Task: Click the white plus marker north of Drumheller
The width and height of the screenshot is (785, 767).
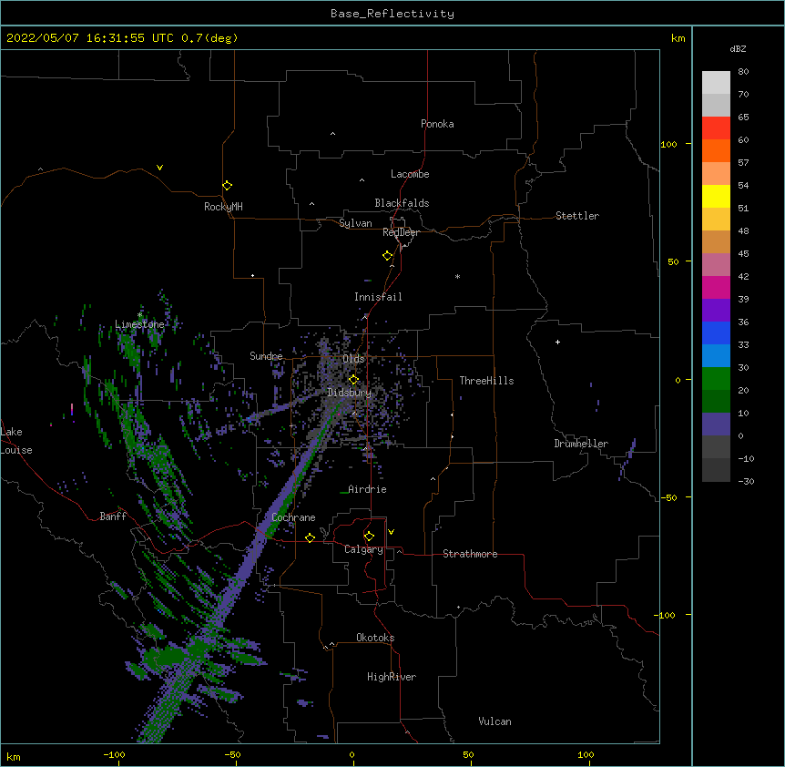Action: [x=557, y=342]
